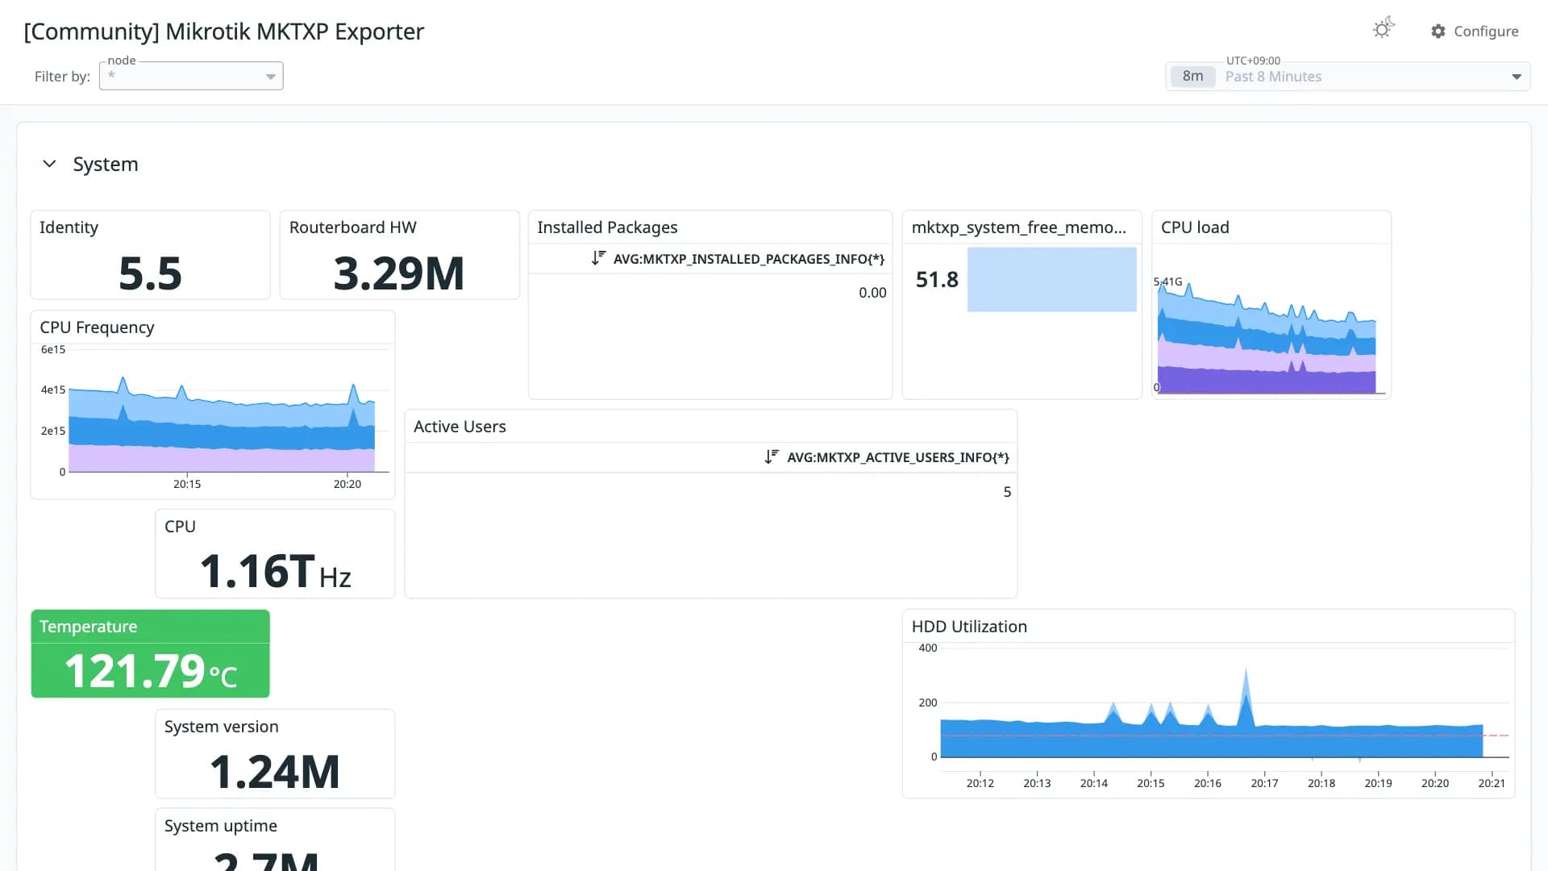Image resolution: width=1548 pixels, height=871 pixels.
Task: Select the Routerboard HW value 3.29M
Action: coord(399,273)
